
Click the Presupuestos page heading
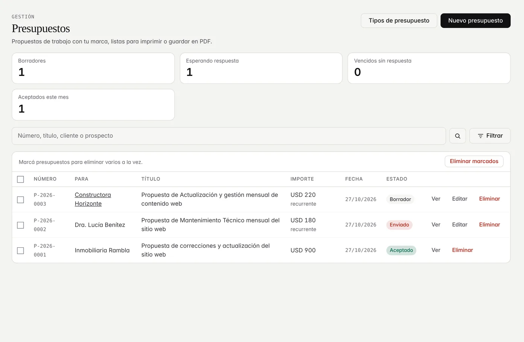pyautogui.click(x=41, y=28)
